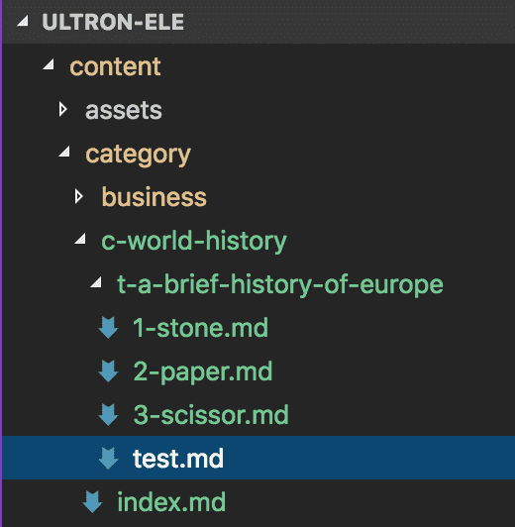
Task: Expand the assets folder arrow
Action: coord(62,110)
